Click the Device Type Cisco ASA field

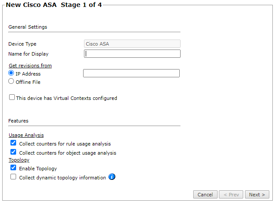point(132,43)
